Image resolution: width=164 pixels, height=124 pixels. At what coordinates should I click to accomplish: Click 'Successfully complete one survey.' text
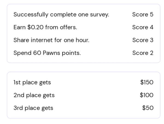61,14
